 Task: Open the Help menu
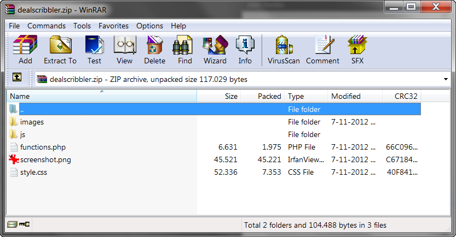click(x=178, y=26)
